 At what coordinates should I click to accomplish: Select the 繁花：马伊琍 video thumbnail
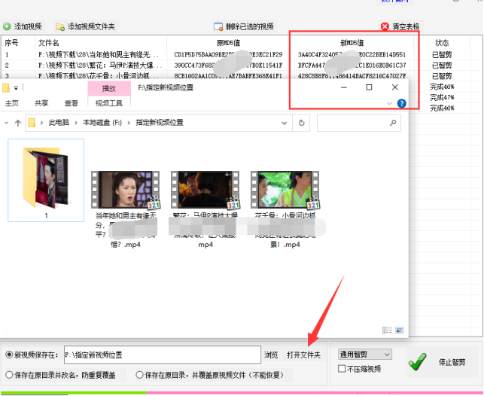[x=205, y=190]
